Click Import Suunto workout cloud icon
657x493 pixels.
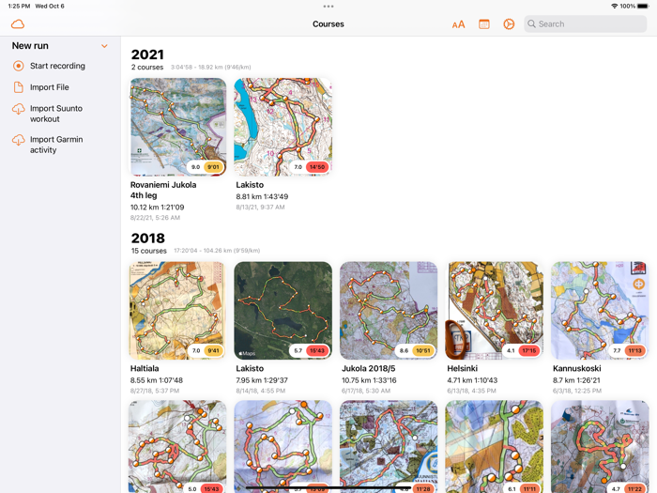tap(19, 109)
